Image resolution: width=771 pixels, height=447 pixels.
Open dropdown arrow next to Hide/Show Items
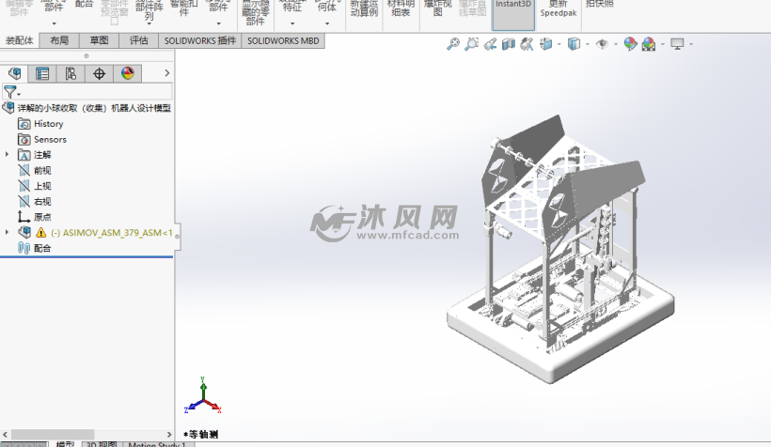(x=616, y=44)
